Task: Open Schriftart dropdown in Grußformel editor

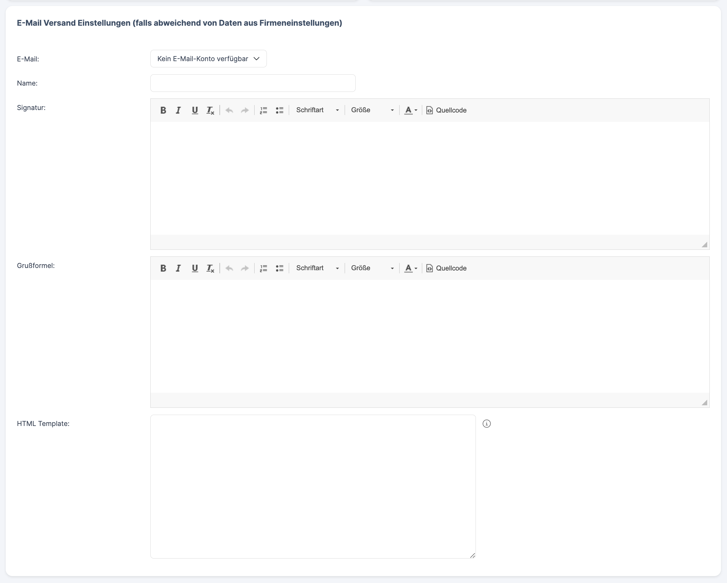Action: click(317, 268)
